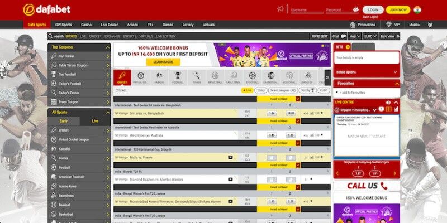Click the announcements megaphone icon
447x223 pixels.
click(x=280, y=9)
